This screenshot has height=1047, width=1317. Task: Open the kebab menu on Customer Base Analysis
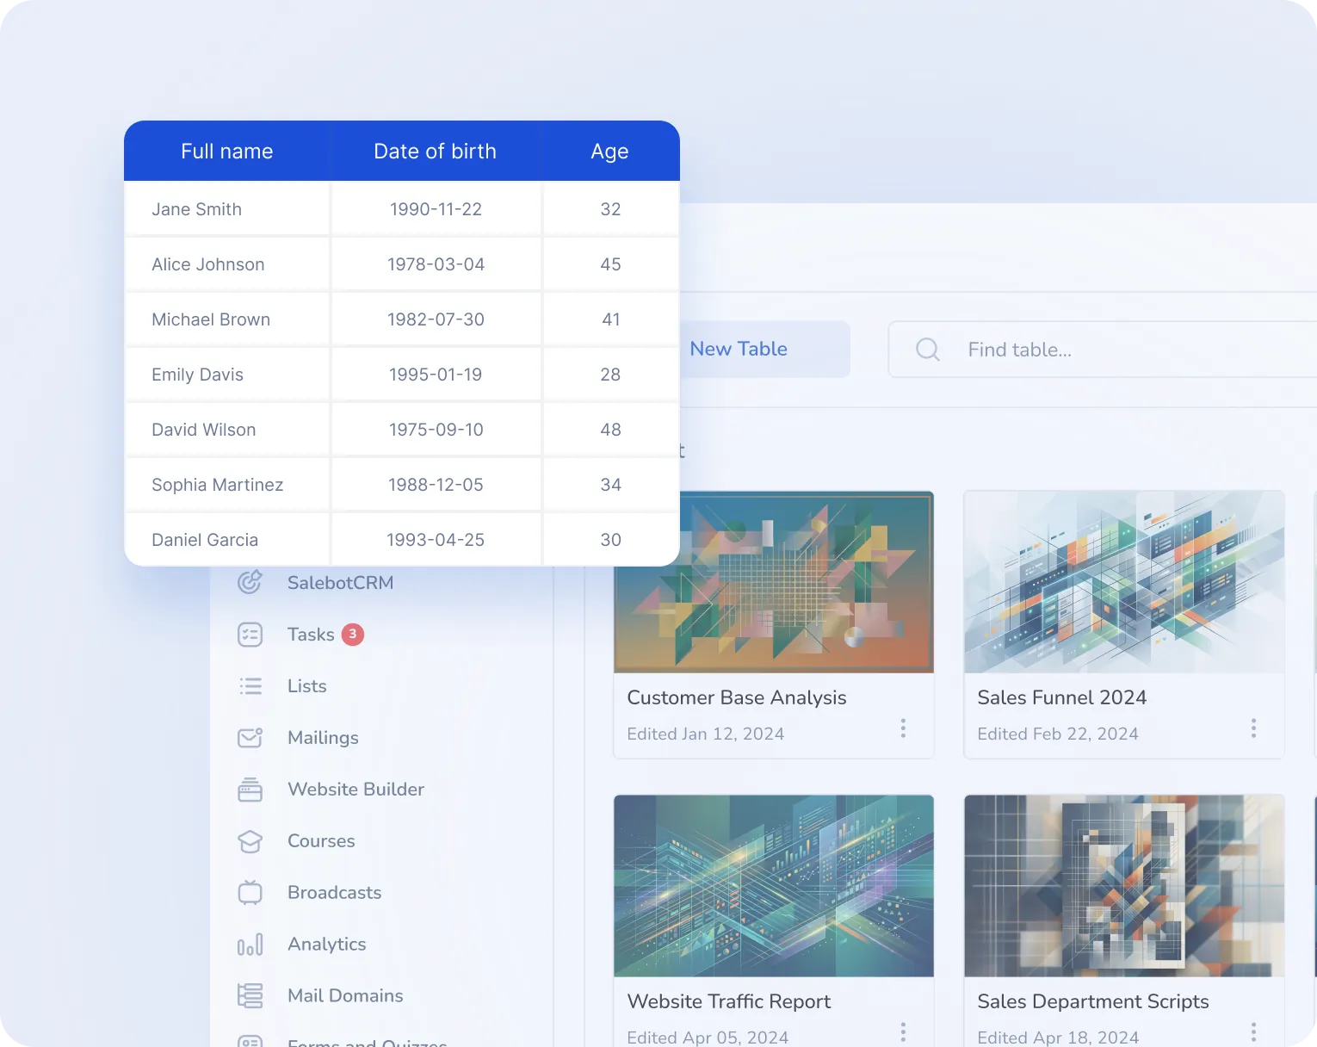[903, 728]
